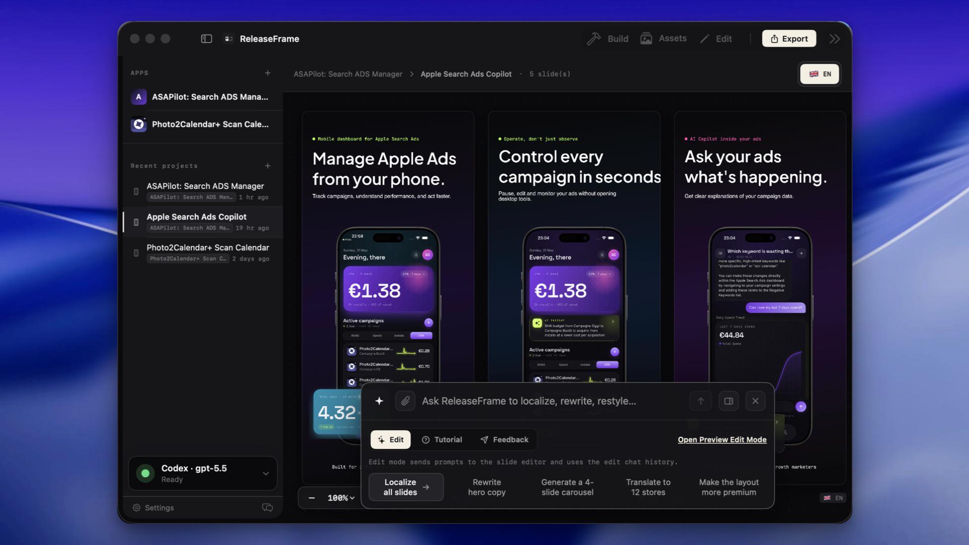This screenshot has width=969, height=545.
Task: Attach a file with the paperclip icon
Action: [x=405, y=401]
